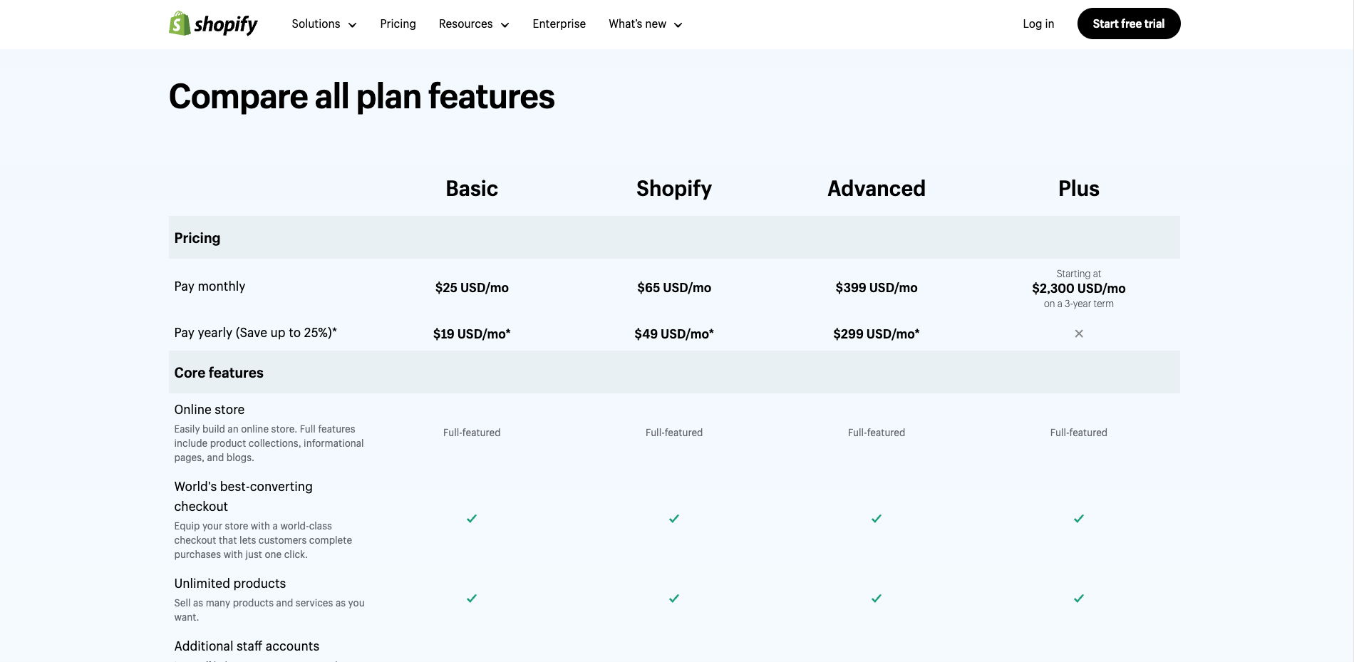1354x662 pixels.
Task: Click the $25 USD/mo Basic price
Action: tap(472, 288)
